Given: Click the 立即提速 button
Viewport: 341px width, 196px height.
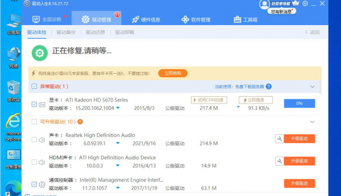Looking at the screenshot, I should pos(255,100).
